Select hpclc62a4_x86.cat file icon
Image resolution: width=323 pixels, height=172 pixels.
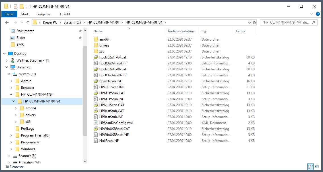(96, 69)
